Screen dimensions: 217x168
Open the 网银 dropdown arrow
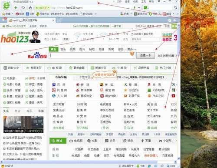pyautogui.click(x=160, y=14)
